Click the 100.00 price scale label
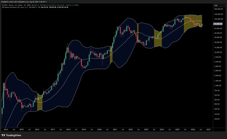Screen dimensions: 227x139 [217, 119]
